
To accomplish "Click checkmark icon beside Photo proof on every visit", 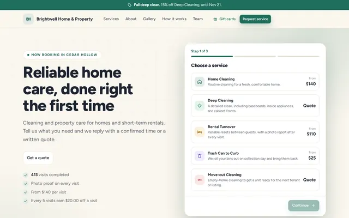I will (26, 184).
